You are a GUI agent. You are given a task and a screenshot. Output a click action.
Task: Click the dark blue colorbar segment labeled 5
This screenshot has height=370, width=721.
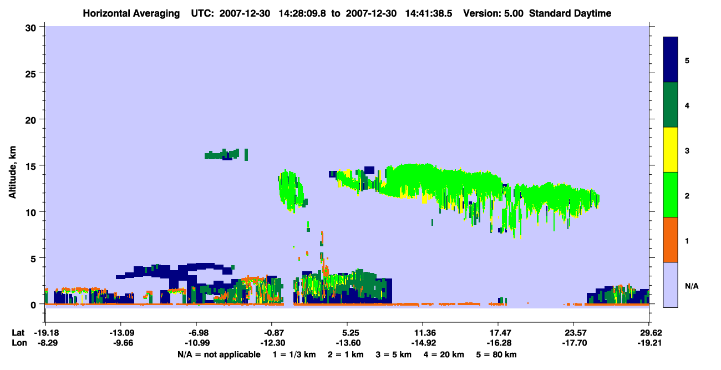coord(671,60)
